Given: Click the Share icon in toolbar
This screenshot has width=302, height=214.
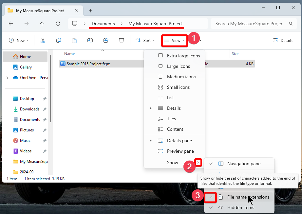Looking at the screenshot, I should pyautogui.click(x=106, y=40).
